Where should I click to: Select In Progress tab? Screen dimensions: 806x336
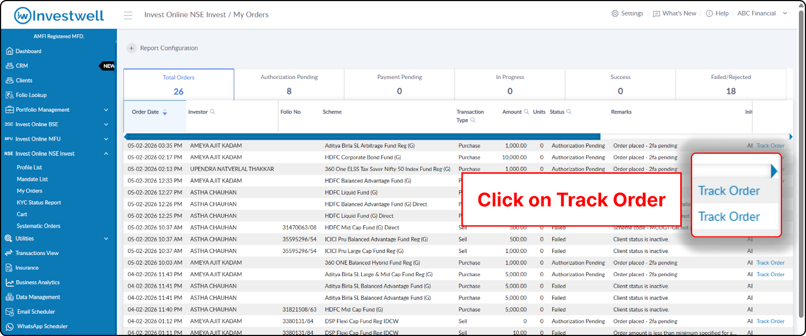click(x=510, y=85)
